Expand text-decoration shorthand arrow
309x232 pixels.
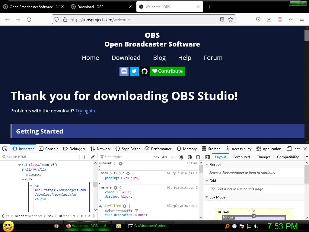pos(136,215)
